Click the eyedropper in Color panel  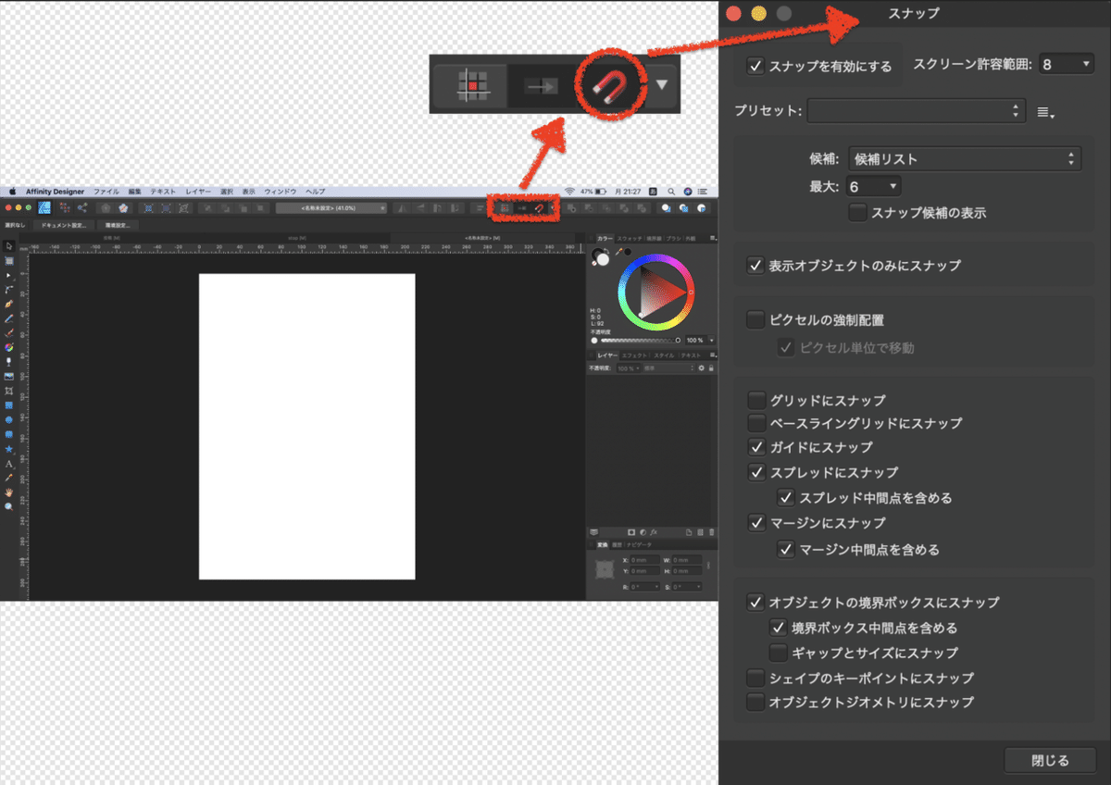point(619,252)
